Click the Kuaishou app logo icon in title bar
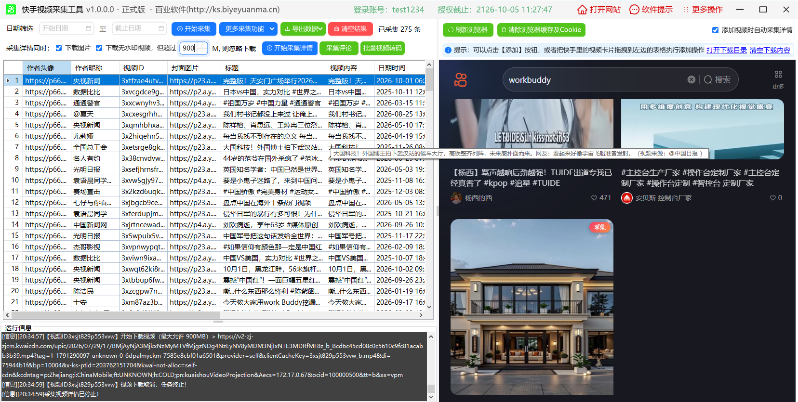Image resolution: width=798 pixels, height=402 pixels. [11, 9]
